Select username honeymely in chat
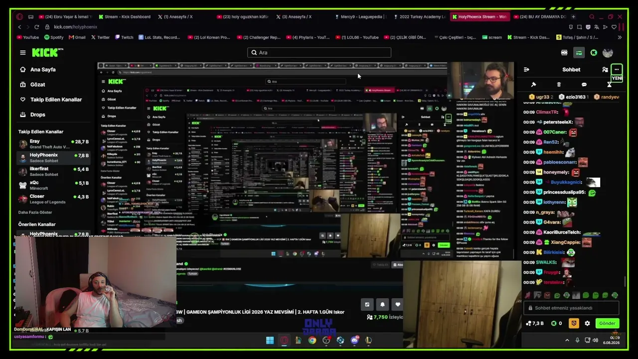This screenshot has height=359, width=638. click(x=556, y=173)
